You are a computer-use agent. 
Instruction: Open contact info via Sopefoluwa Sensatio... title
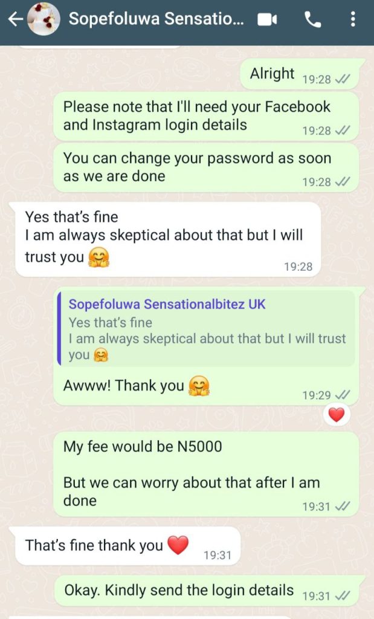click(156, 19)
